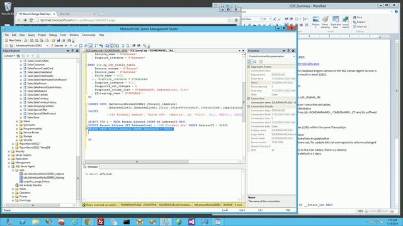
Task: Click the New Query toolbar button
Action: click(x=13, y=40)
